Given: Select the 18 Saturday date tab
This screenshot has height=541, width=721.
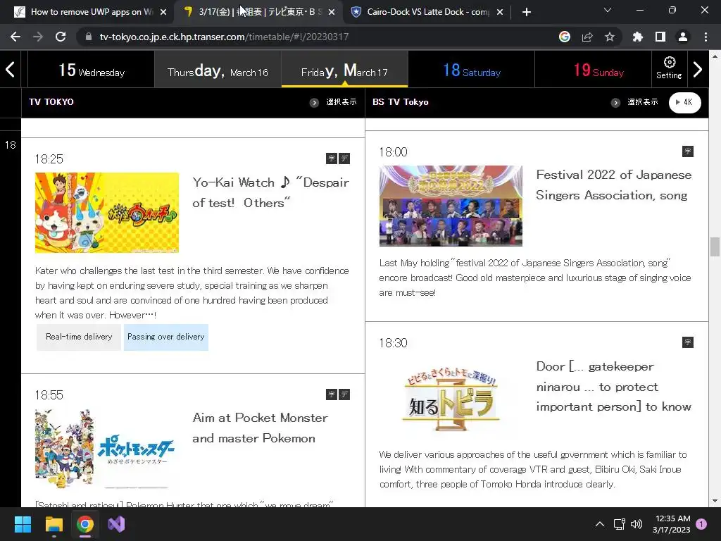Looking at the screenshot, I should pos(471,70).
